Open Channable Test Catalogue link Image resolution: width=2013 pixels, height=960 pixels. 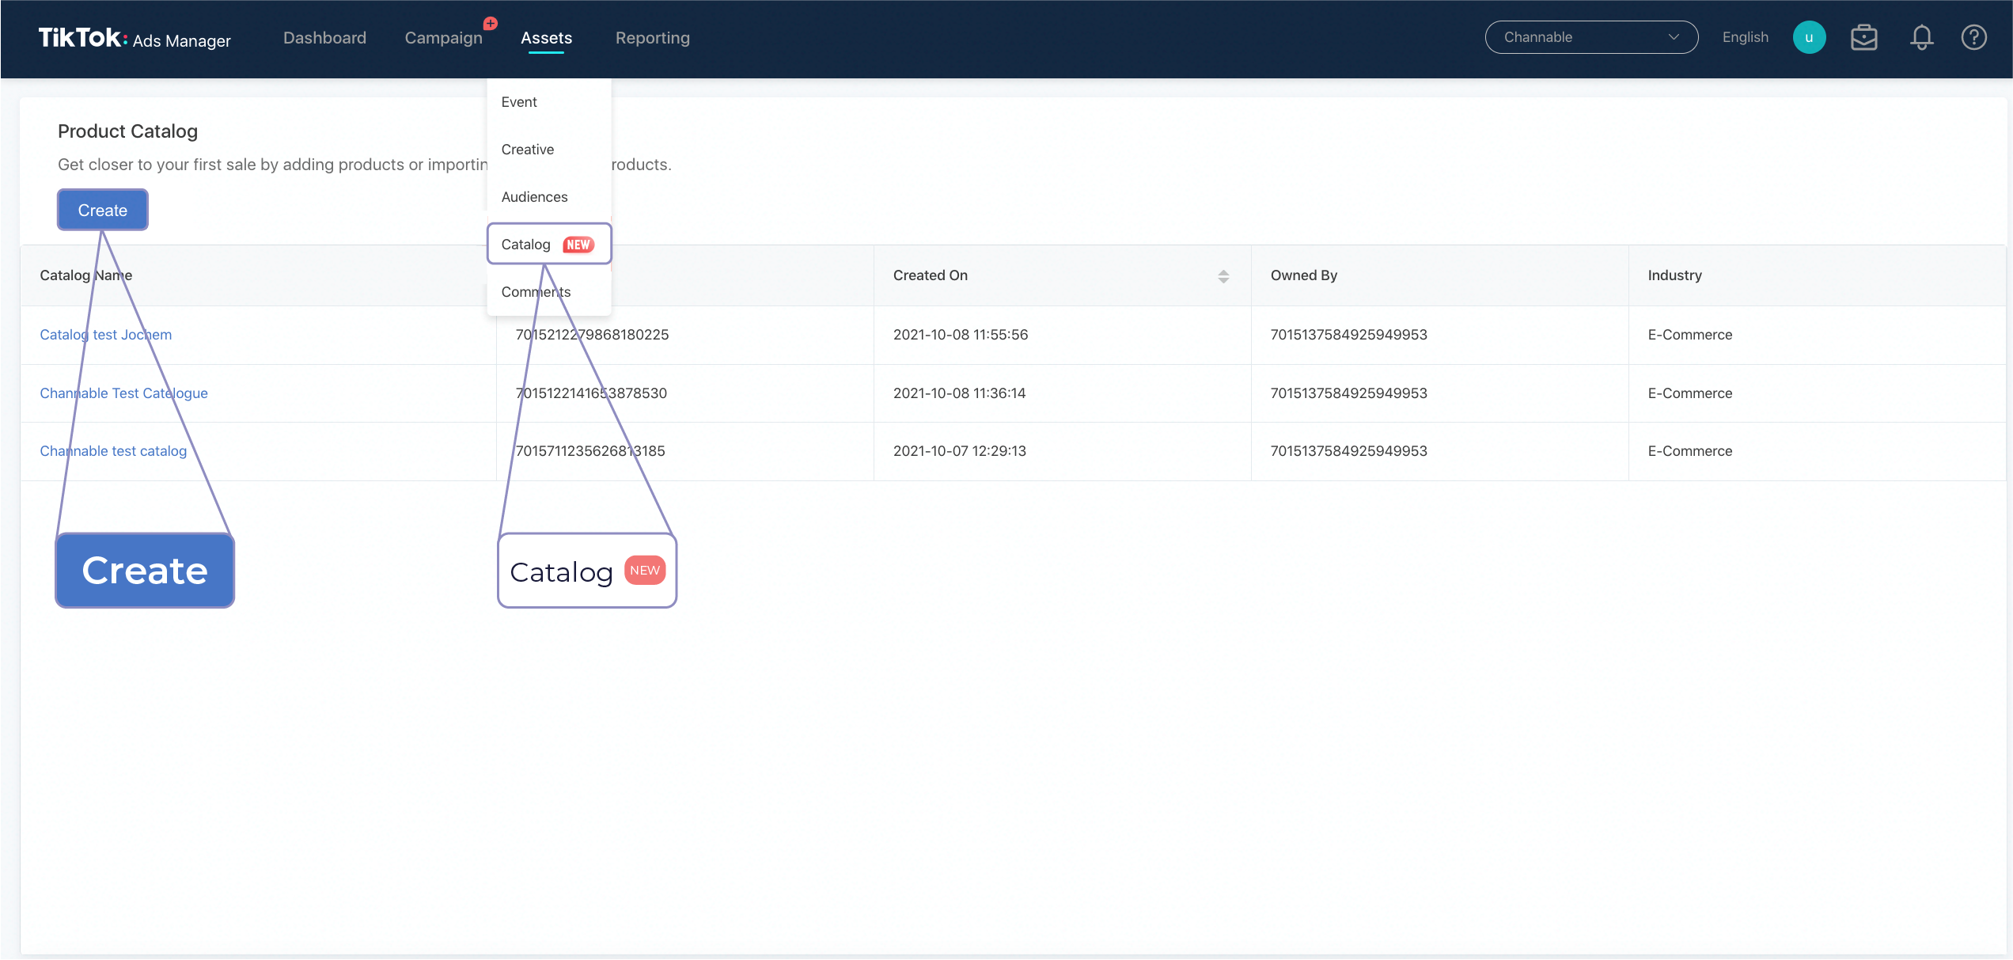coord(123,393)
